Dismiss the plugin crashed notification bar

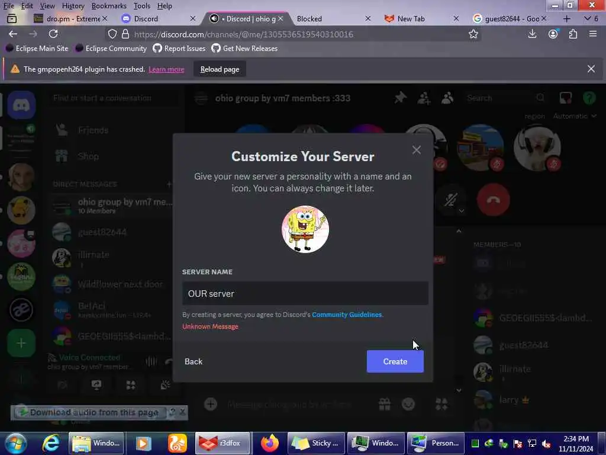(591, 69)
